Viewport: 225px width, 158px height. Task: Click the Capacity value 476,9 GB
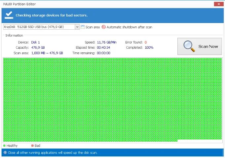tap(38, 47)
